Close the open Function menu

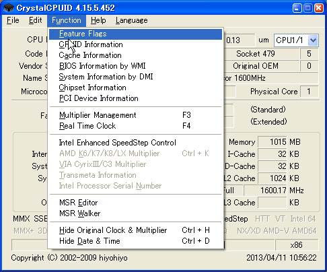pos(67,20)
